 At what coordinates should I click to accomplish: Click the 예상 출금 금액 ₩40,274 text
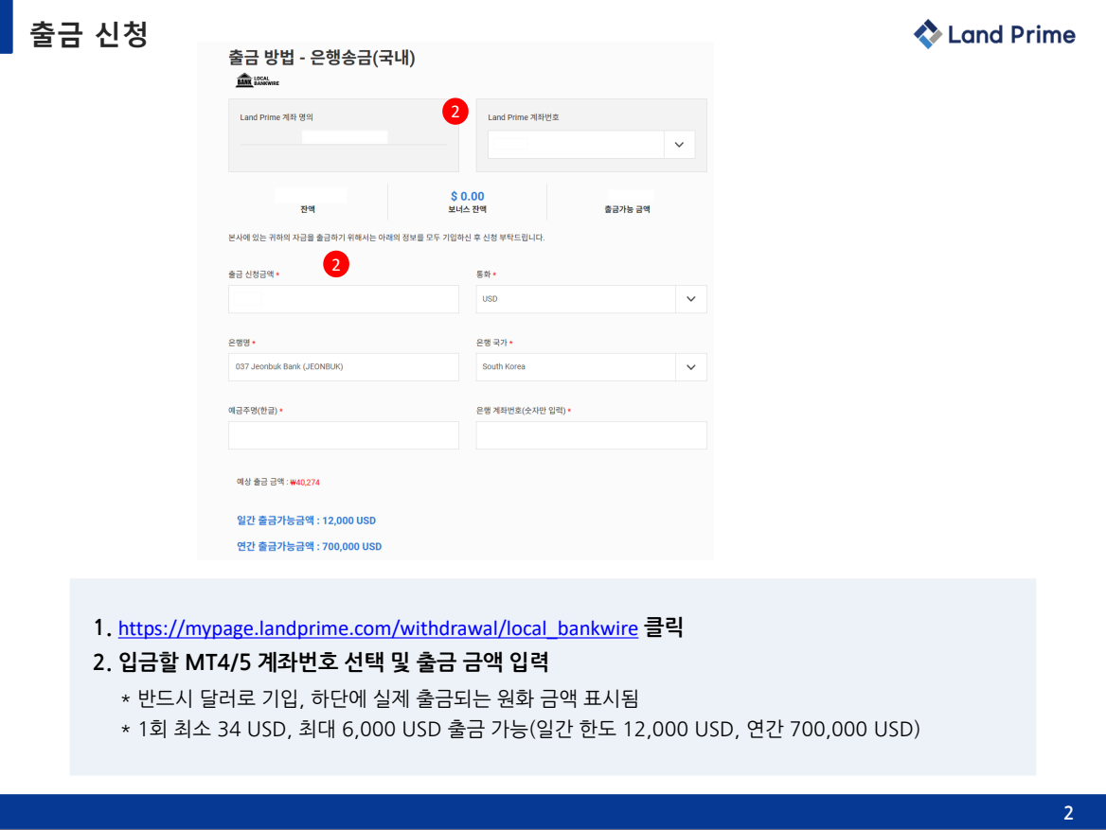tap(277, 483)
